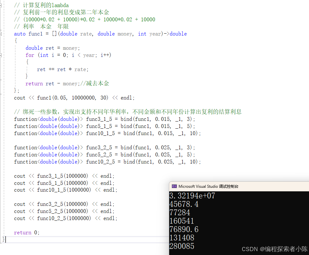The width and height of the screenshot is (309, 255).
Task: Click the comment starting with '// 绑死一些参数'
Action: [128, 112]
